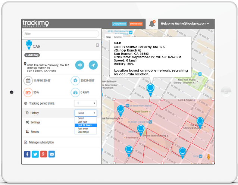Switch to the Map view tab

point(109,37)
